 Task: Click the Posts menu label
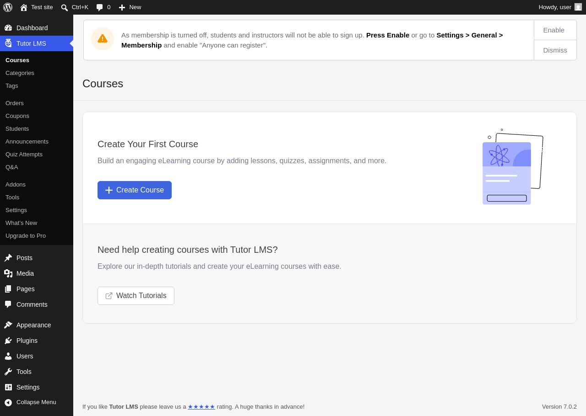[x=24, y=258]
